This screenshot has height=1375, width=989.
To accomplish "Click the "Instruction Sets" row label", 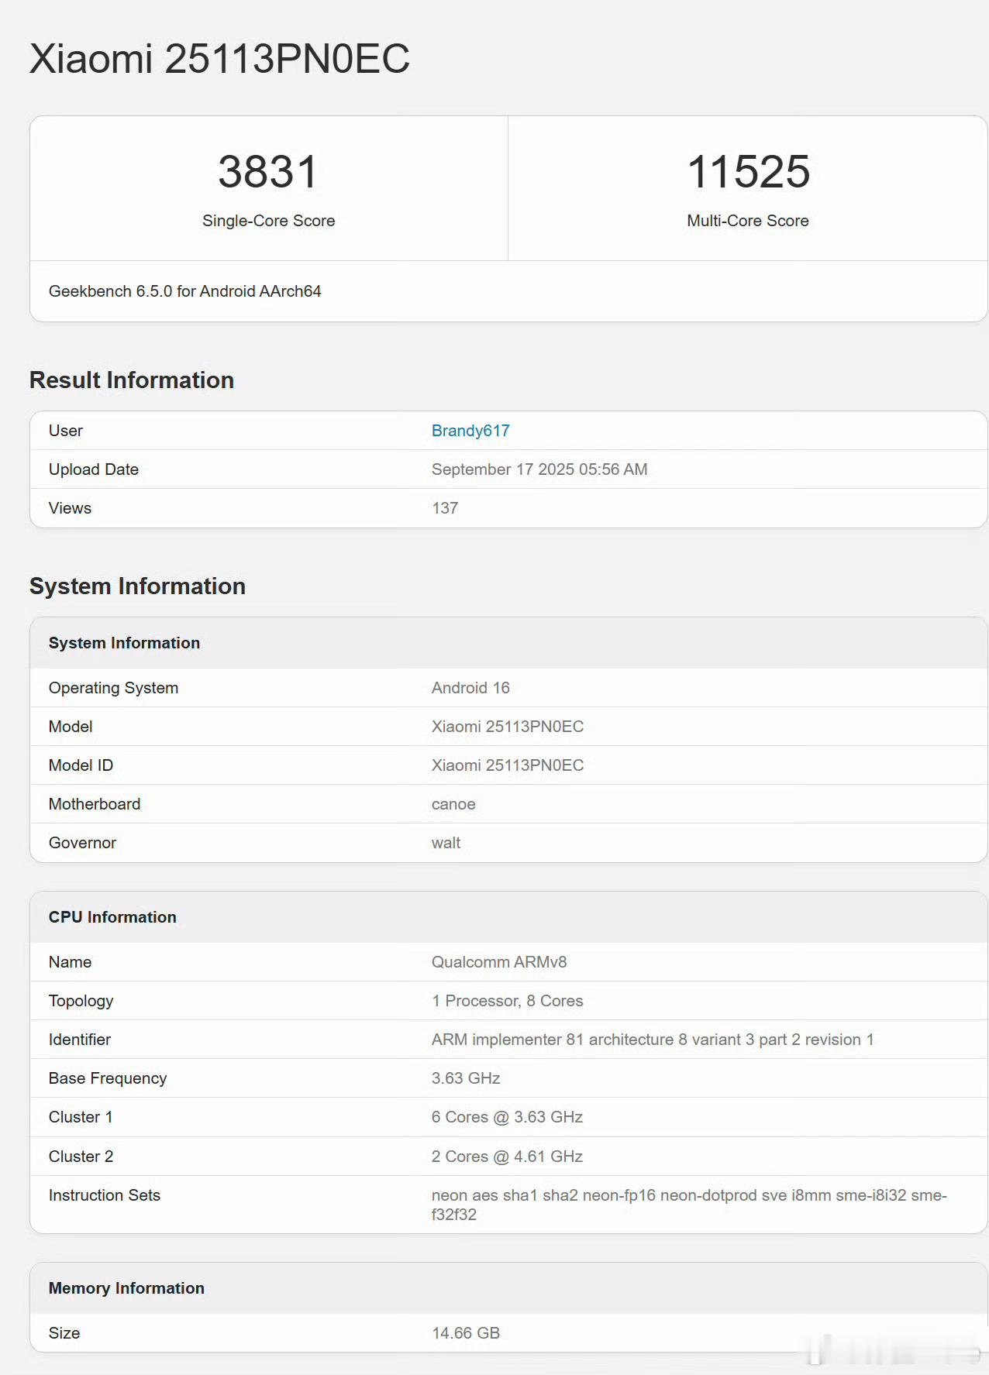I will [105, 1195].
